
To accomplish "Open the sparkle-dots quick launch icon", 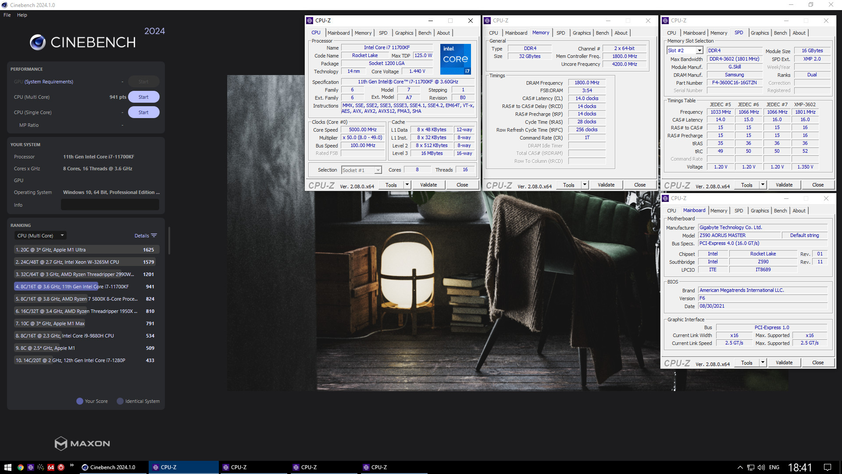I will [x=41, y=467].
